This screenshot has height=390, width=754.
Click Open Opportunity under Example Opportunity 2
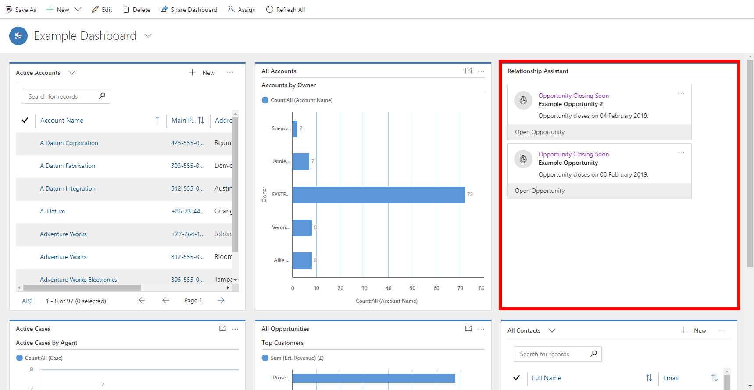(x=540, y=132)
